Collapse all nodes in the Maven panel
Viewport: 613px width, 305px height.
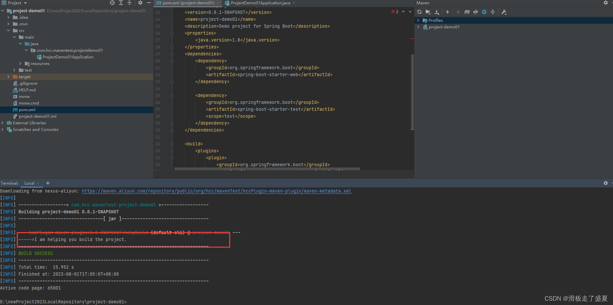pyautogui.click(x=492, y=12)
